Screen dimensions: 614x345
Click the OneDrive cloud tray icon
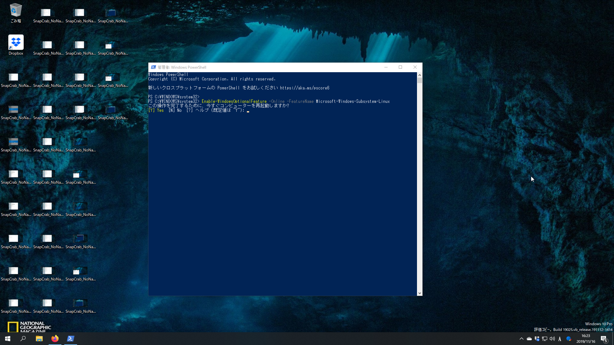pos(529,339)
